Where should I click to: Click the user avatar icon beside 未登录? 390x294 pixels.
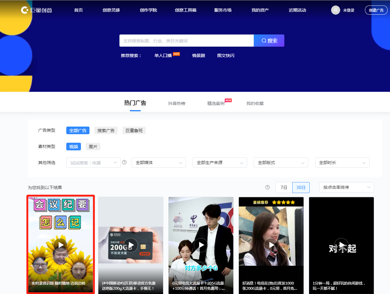pyautogui.click(x=335, y=10)
